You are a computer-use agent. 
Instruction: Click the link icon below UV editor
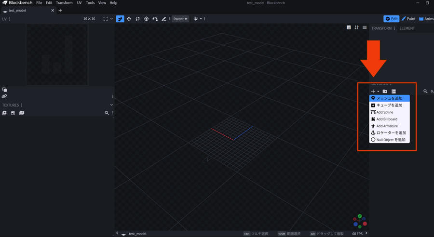point(4,96)
